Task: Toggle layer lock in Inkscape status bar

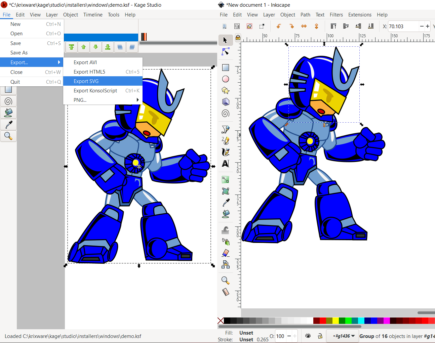Action: click(x=320, y=336)
